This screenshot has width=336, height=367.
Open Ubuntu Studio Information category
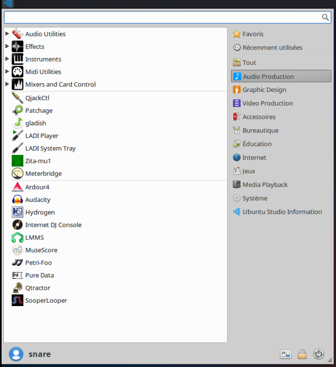click(x=281, y=212)
